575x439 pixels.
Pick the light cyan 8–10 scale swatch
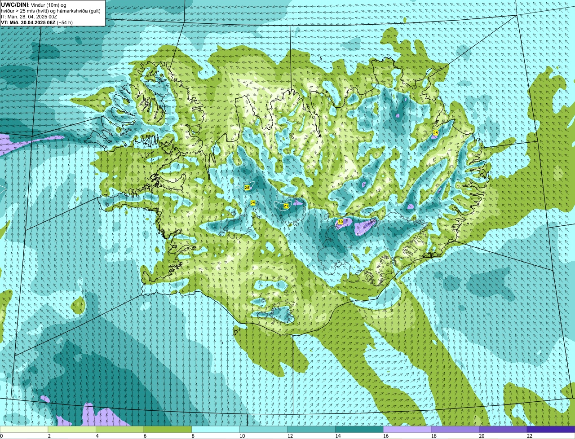pos(216,429)
